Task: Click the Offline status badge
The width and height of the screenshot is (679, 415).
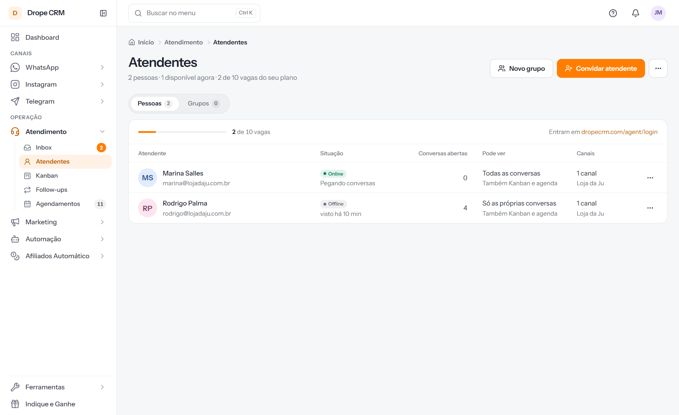Action: (x=333, y=204)
